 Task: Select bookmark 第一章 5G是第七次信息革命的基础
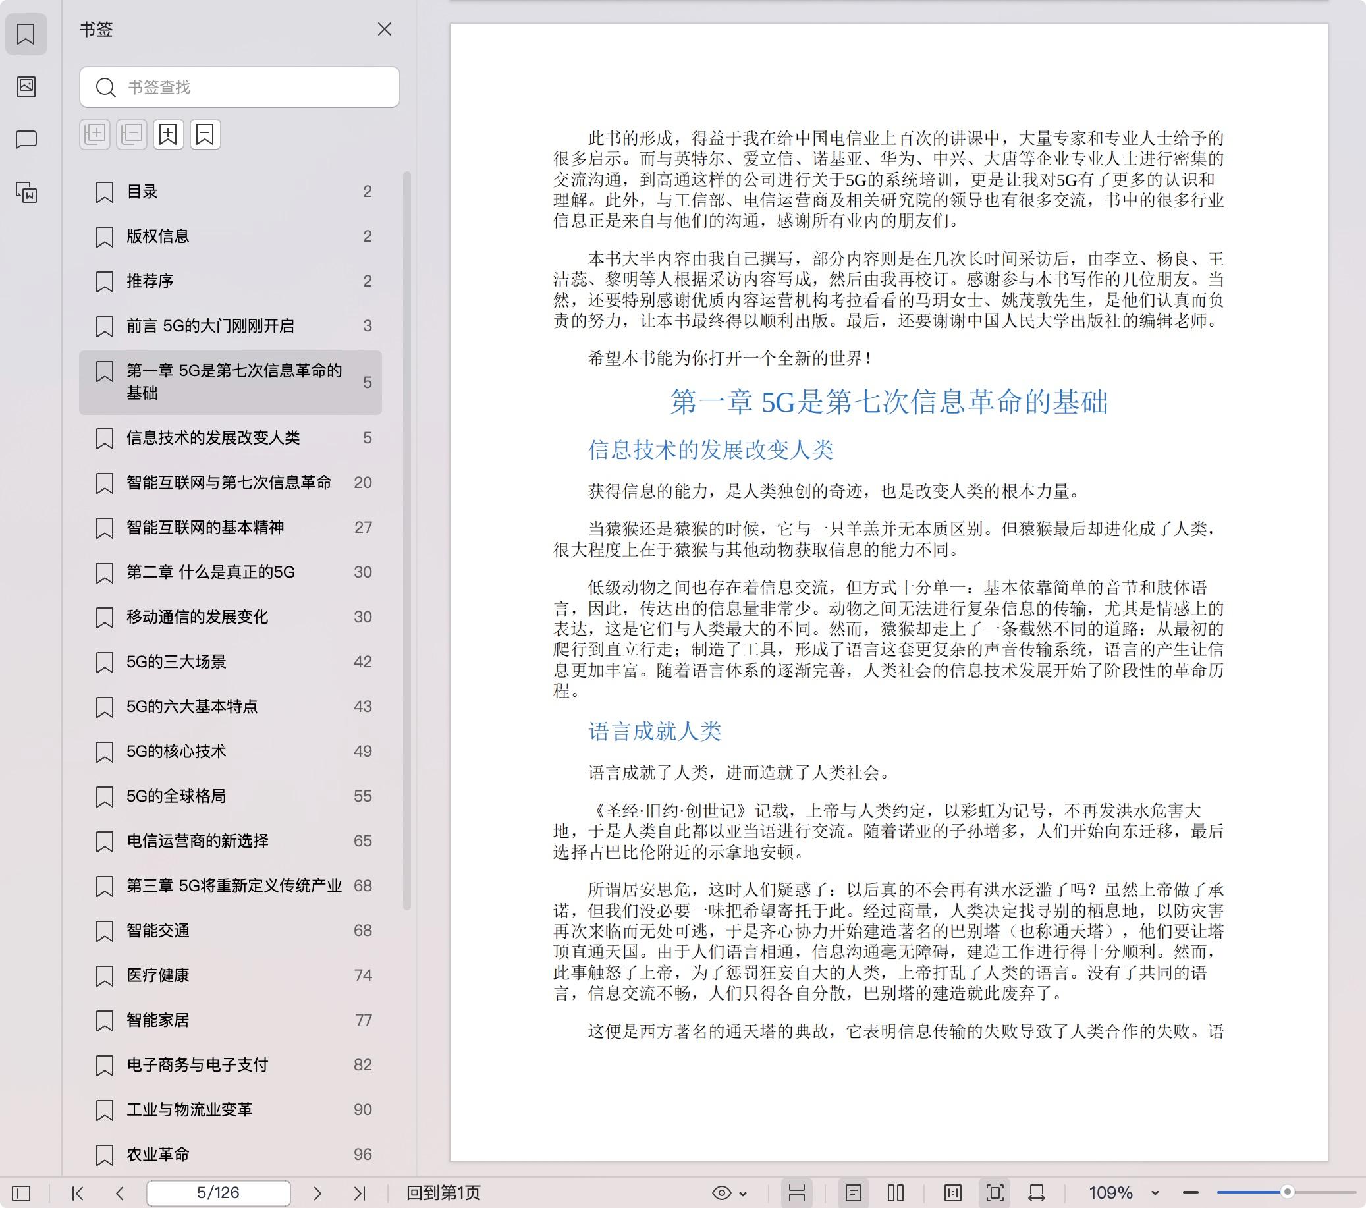click(x=231, y=383)
